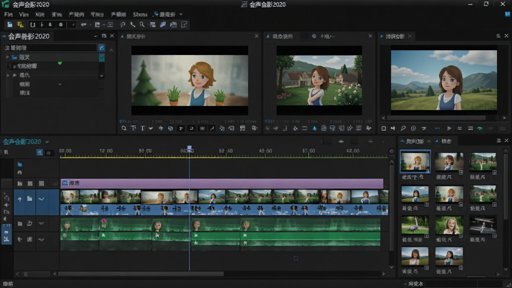Switch to the inactive tab in media library panel

point(446,141)
